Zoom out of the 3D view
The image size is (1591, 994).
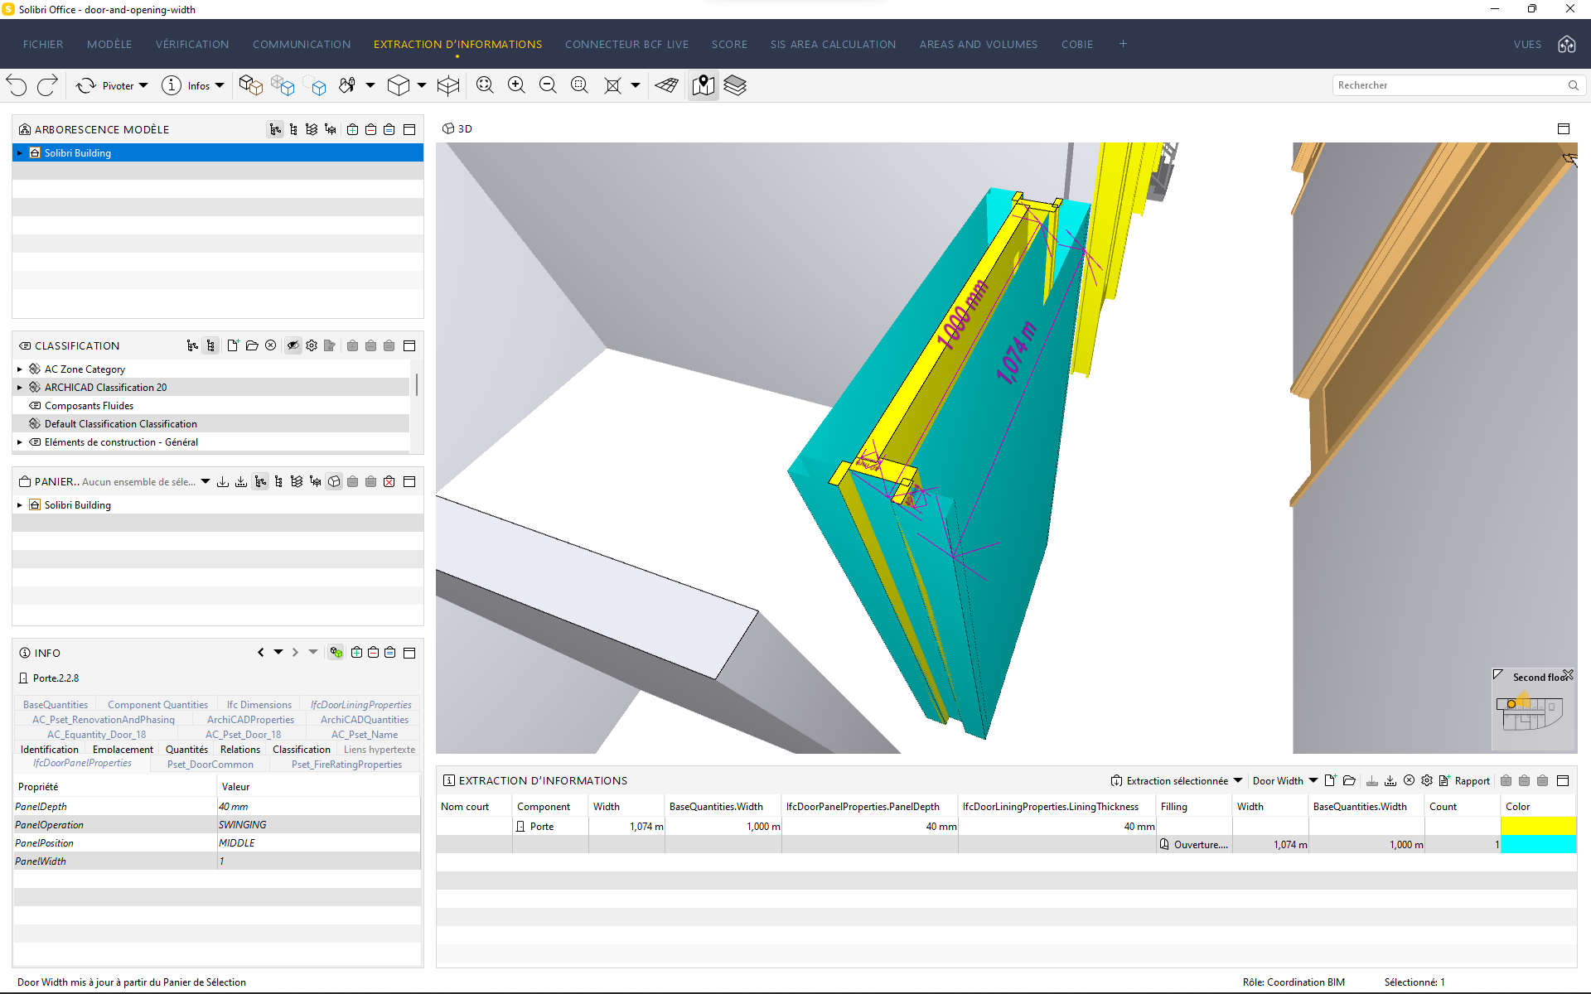coord(548,85)
